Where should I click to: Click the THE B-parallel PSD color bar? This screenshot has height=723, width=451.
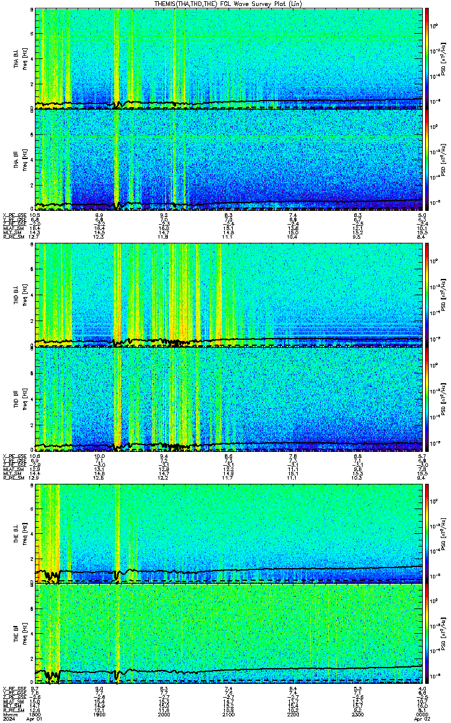click(428, 634)
